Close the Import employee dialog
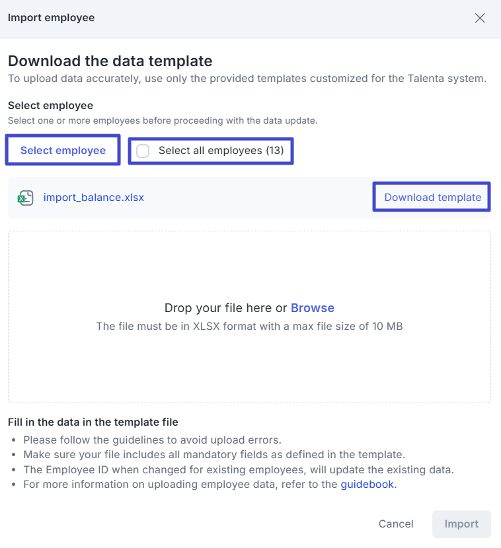The width and height of the screenshot is (501, 548). pyautogui.click(x=480, y=18)
